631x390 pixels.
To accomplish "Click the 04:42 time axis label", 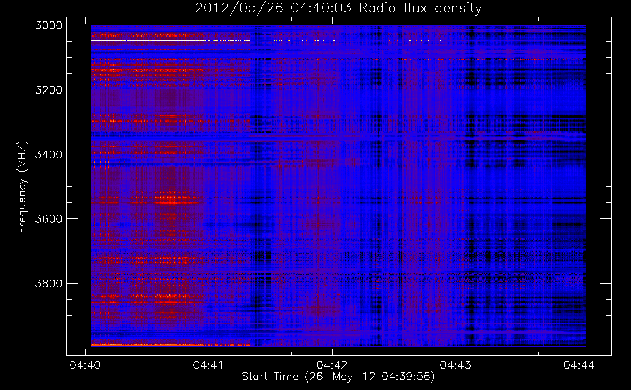I will click(x=332, y=365).
